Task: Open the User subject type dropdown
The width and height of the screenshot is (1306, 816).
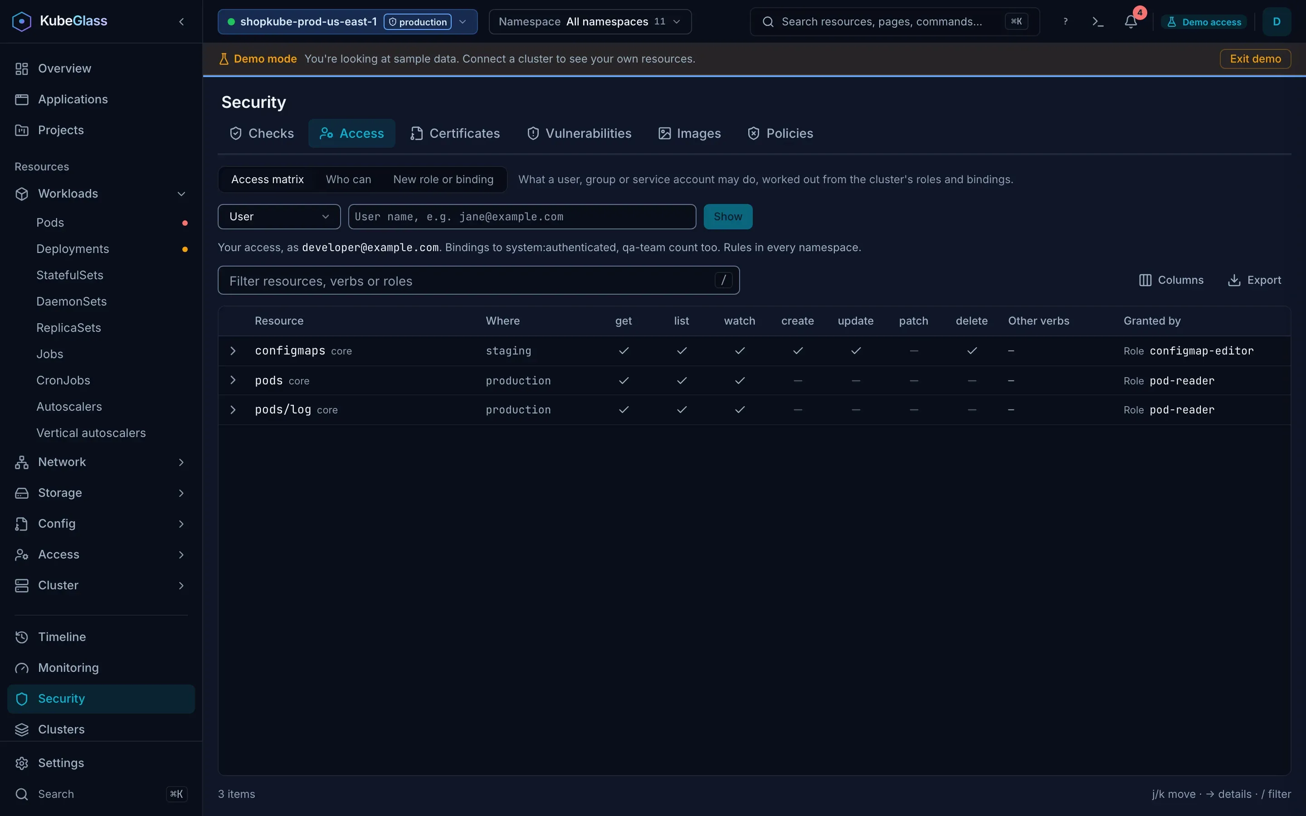Action: point(279,216)
